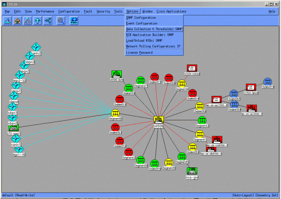Open the Help menu
This screenshot has width=281, height=199.
pos(272,11)
